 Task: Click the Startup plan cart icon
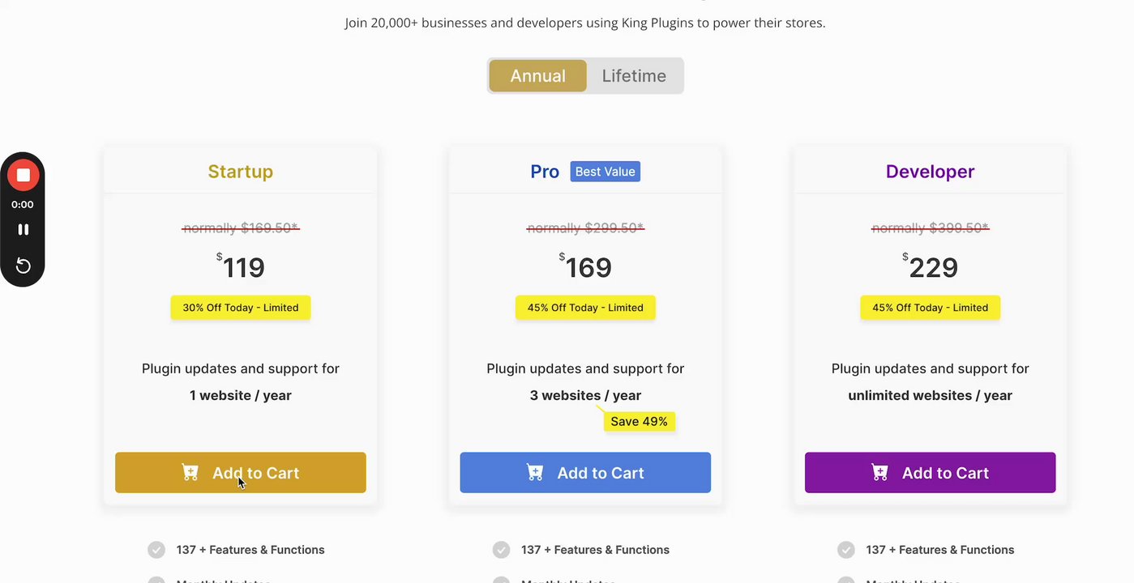190,473
